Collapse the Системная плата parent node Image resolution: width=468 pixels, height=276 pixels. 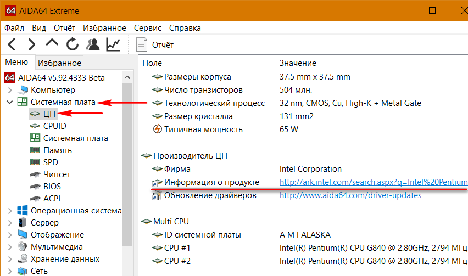9,102
